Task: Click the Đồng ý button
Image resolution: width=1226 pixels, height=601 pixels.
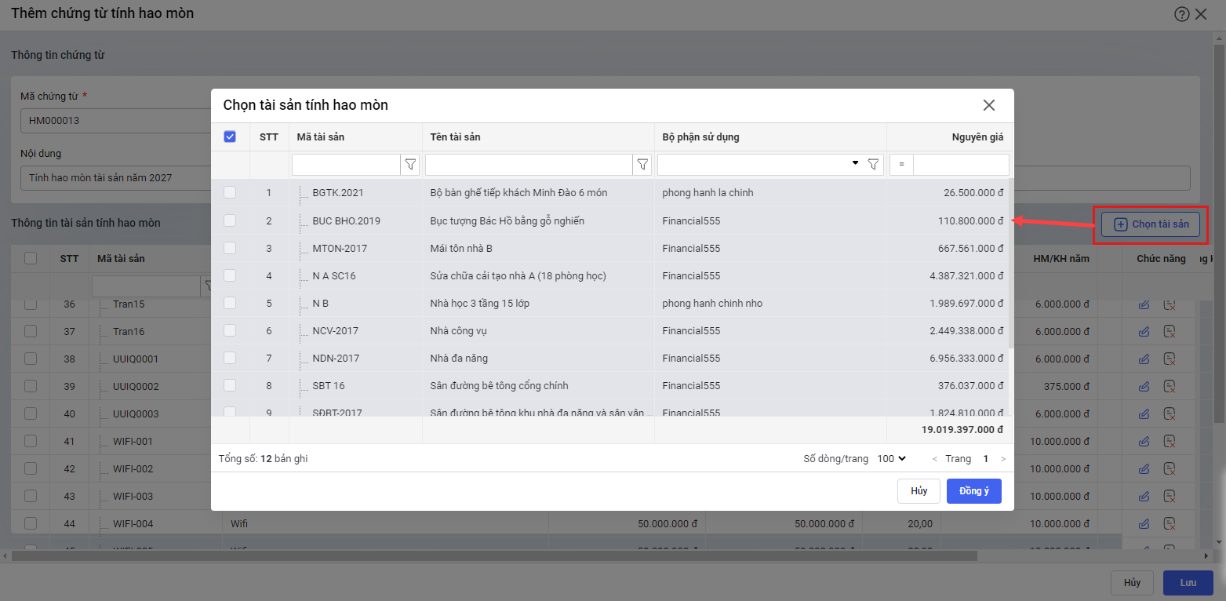Action: pos(973,491)
